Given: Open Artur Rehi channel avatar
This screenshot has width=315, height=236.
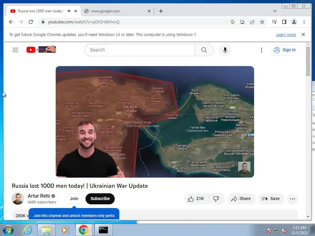Looking at the screenshot, I should pyautogui.click(x=18, y=199).
